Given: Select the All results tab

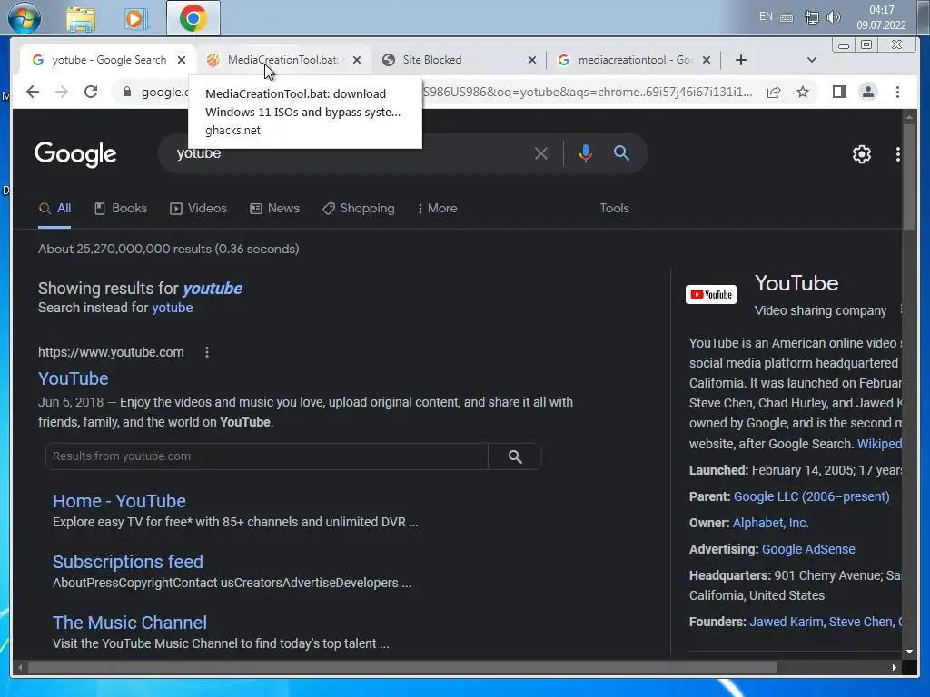Looking at the screenshot, I should [54, 209].
